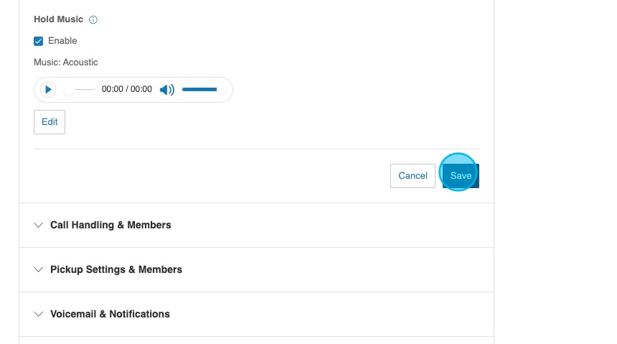Open the Voicemail & Notifications heading

pyautogui.click(x=110, y=315)
